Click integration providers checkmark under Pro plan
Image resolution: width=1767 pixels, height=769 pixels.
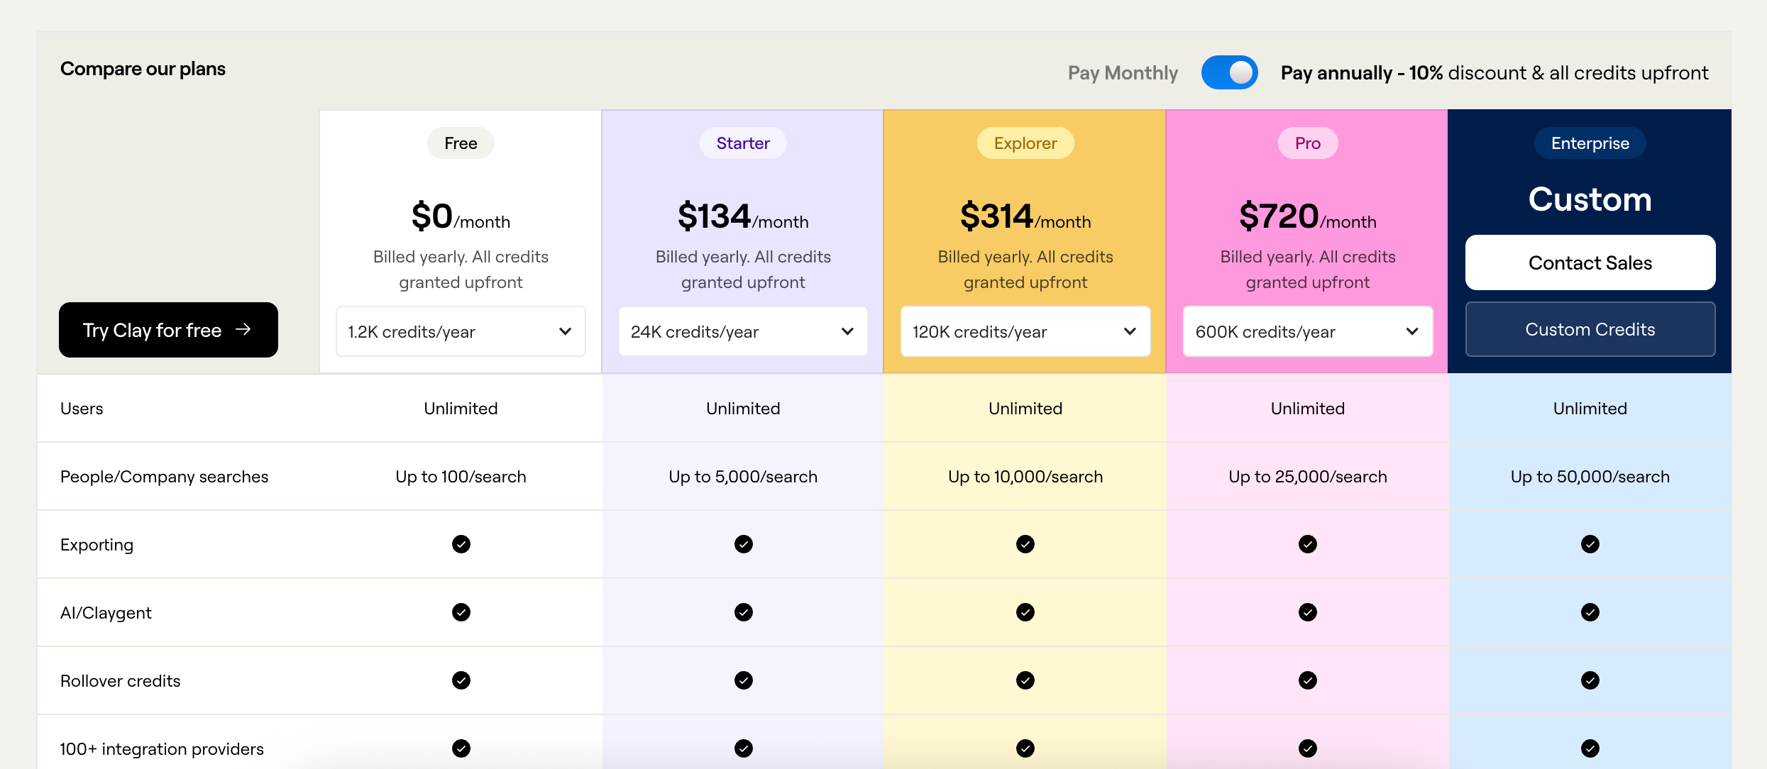[x=1308, y=748]
